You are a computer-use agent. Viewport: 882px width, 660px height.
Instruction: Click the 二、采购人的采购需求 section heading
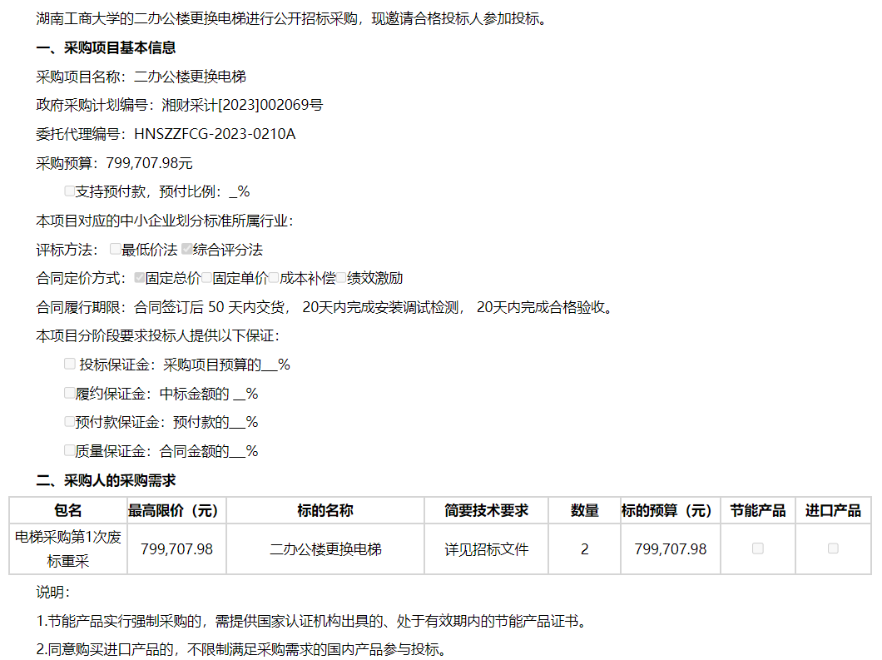tap(106, 480)
